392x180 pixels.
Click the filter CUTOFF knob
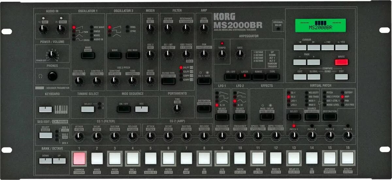168,29
